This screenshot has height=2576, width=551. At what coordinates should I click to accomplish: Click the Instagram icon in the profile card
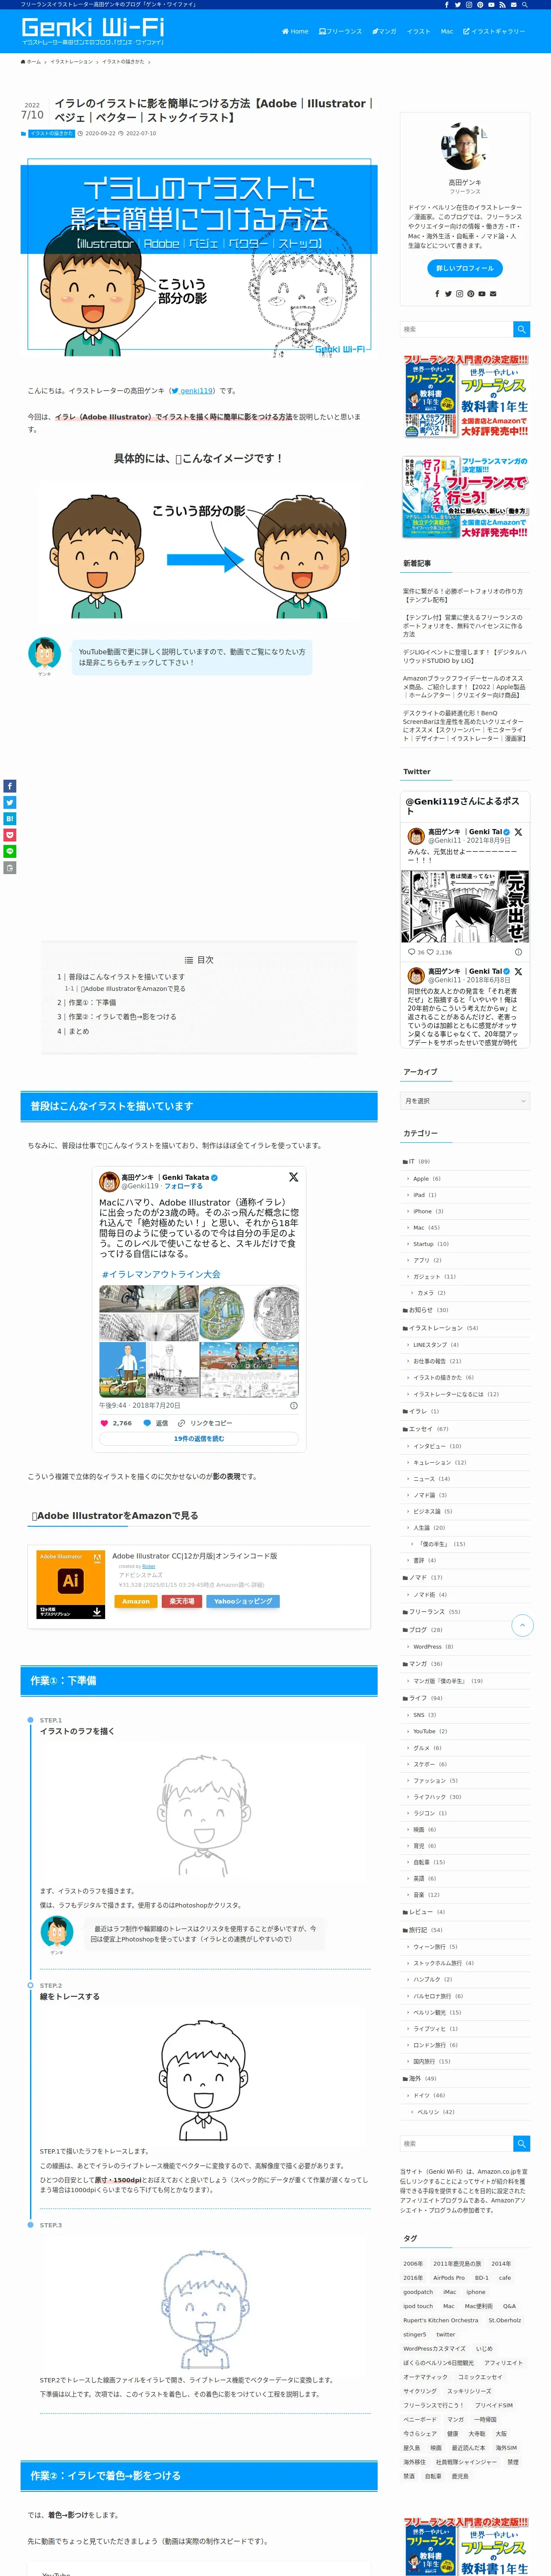tap(459, 294)
